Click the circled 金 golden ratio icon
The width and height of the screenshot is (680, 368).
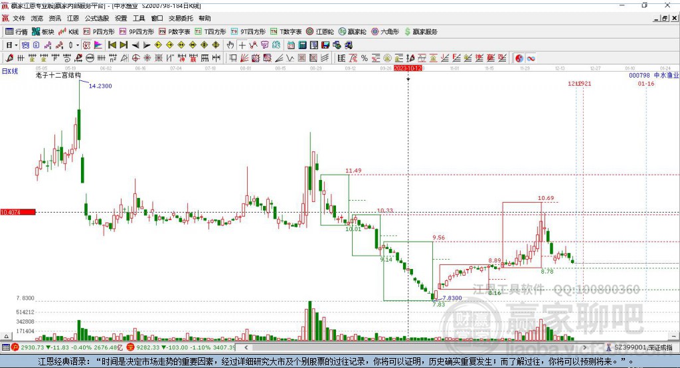coord(387,58)
